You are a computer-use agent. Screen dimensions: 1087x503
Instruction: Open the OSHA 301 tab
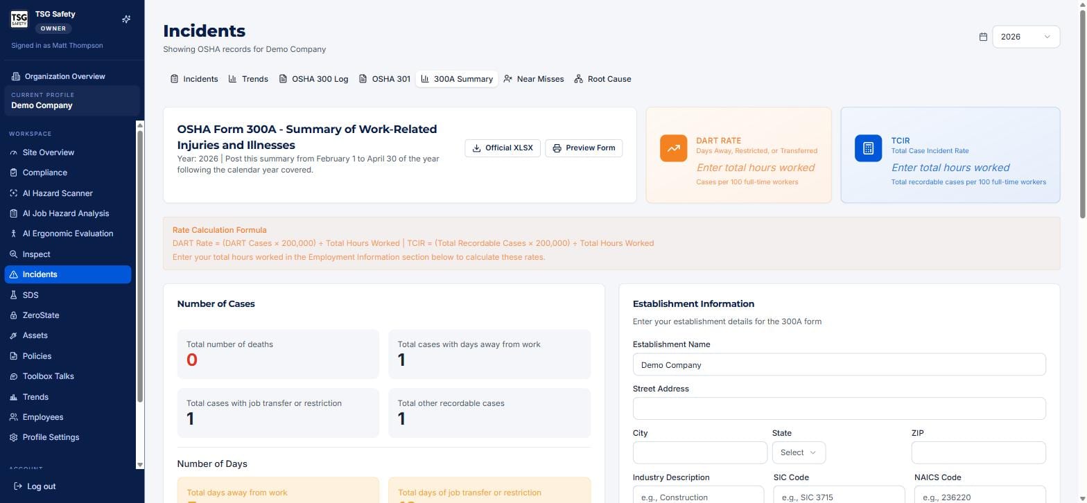(x=385, y=79)
